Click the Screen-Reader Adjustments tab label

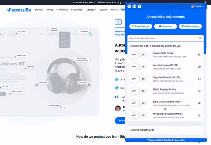(120, 33)
